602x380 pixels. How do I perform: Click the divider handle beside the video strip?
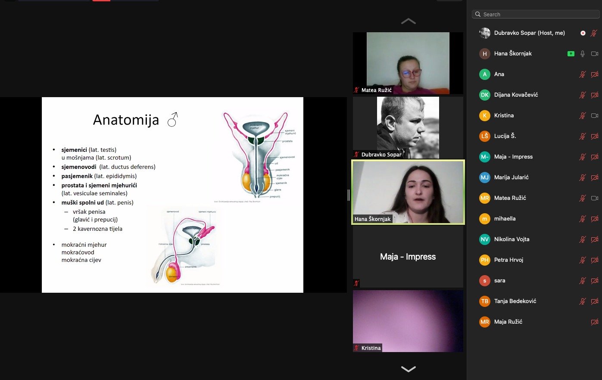click(x=349, y=195)
